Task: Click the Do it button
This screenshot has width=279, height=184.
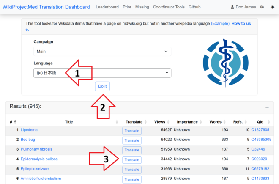Action: click(x=102, y=86)
